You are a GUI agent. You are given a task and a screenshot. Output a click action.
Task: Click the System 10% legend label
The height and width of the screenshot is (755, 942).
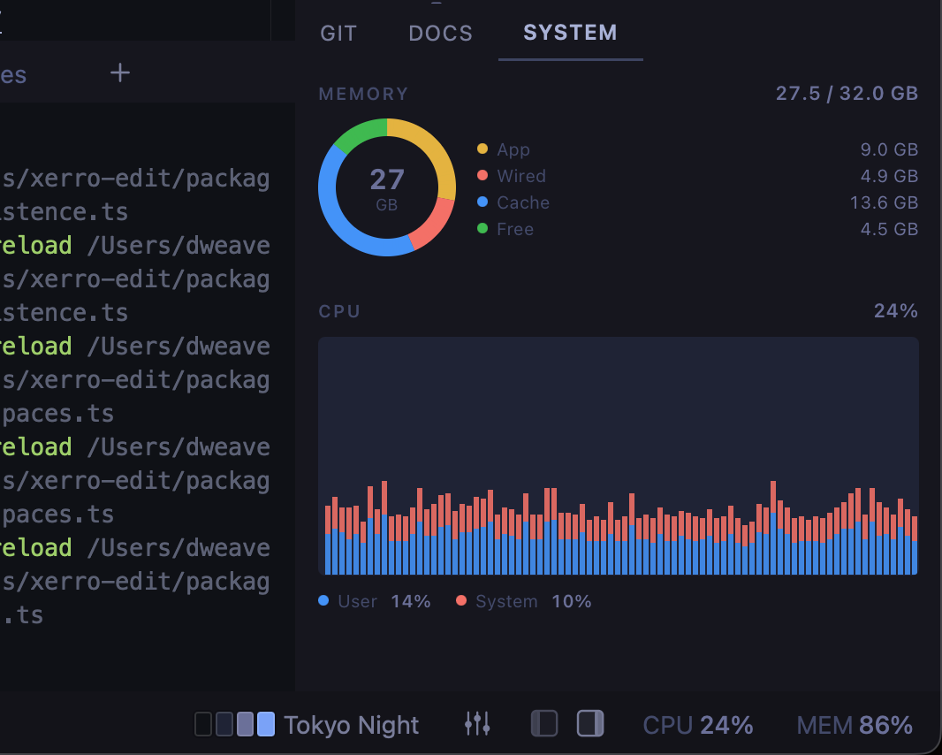523,601
